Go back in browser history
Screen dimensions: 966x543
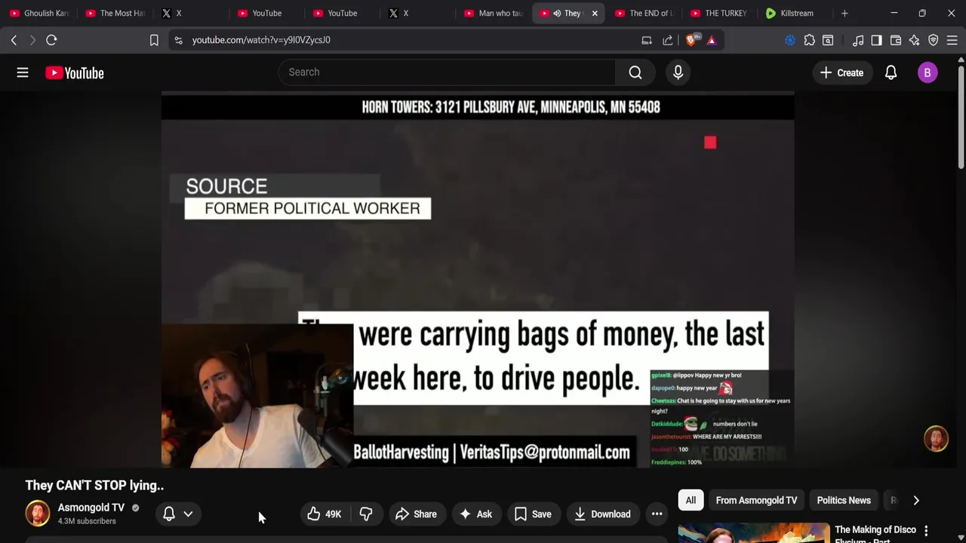(x=14, y=40)
